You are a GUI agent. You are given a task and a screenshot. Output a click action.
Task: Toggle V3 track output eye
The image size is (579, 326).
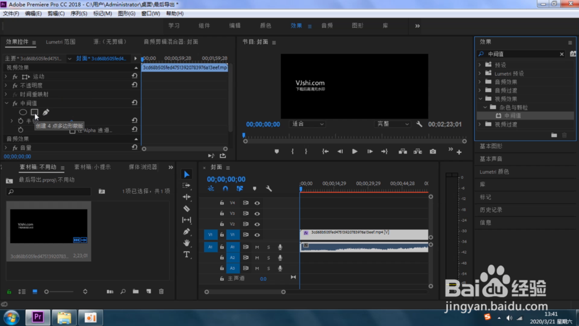click(x=257, y=214)
